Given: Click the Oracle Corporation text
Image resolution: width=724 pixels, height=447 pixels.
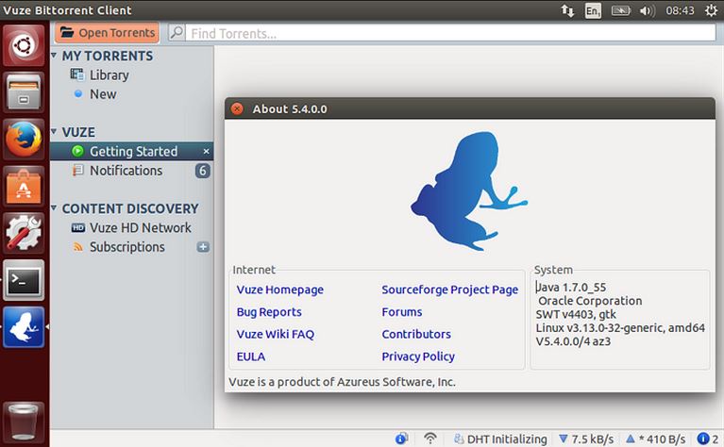Looking at the screenshot, I should (590, 301).
